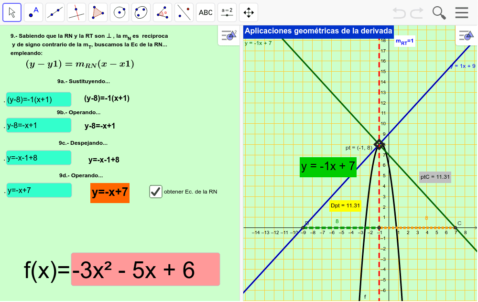Image resolution: width=478 pixels, height=302 pixels.
Task: Select the Move Graphics View tool
Action: click(249, 12)
